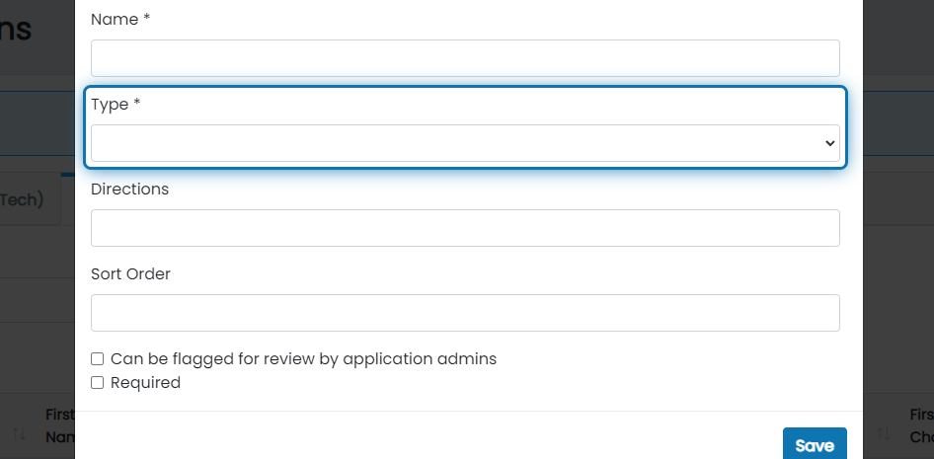Click the 'Can be flagged for review by application admins' label
This screenshot has width=934, height=459.
pos(303,358)
